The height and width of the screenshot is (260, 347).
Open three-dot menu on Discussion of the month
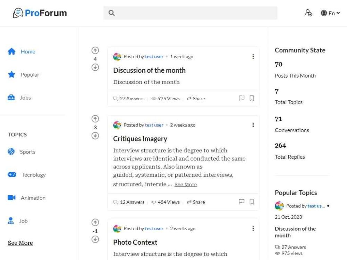253,57
